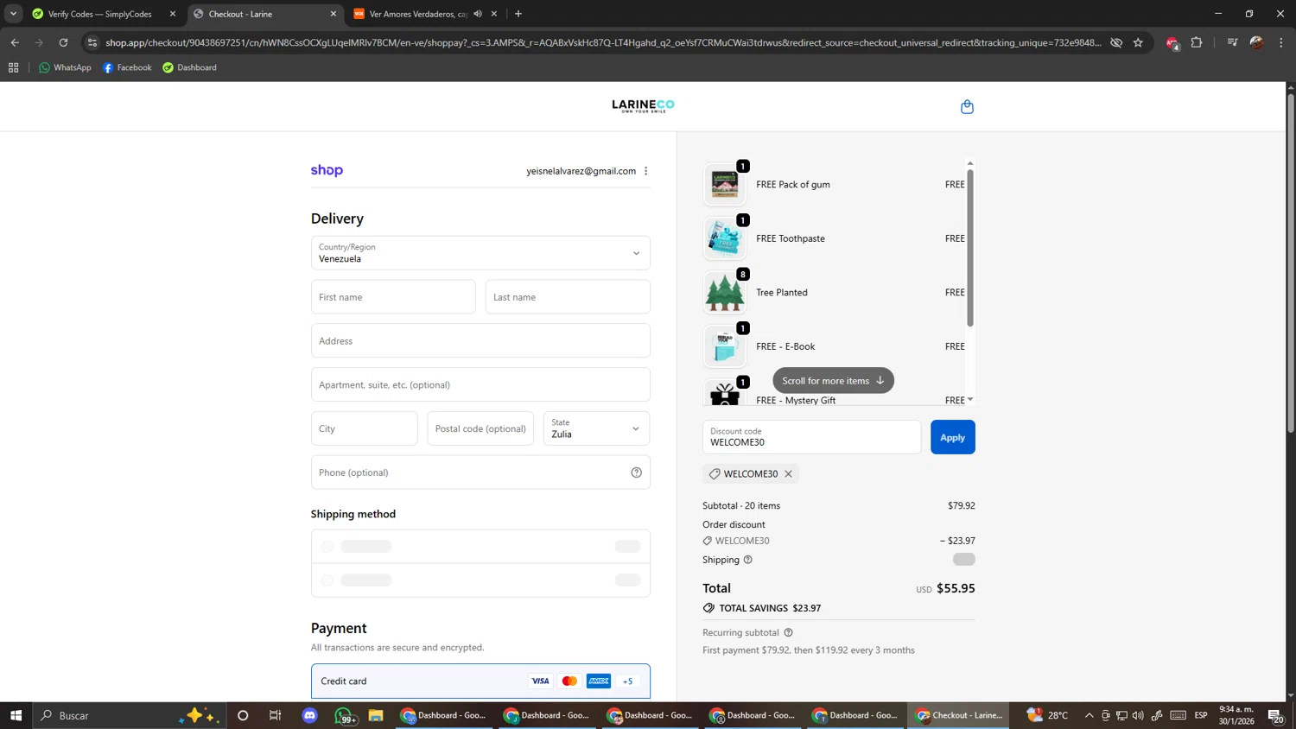Click the order items list scrollbar
Viewport: 1296px width, 729px height.
[970, 248]
